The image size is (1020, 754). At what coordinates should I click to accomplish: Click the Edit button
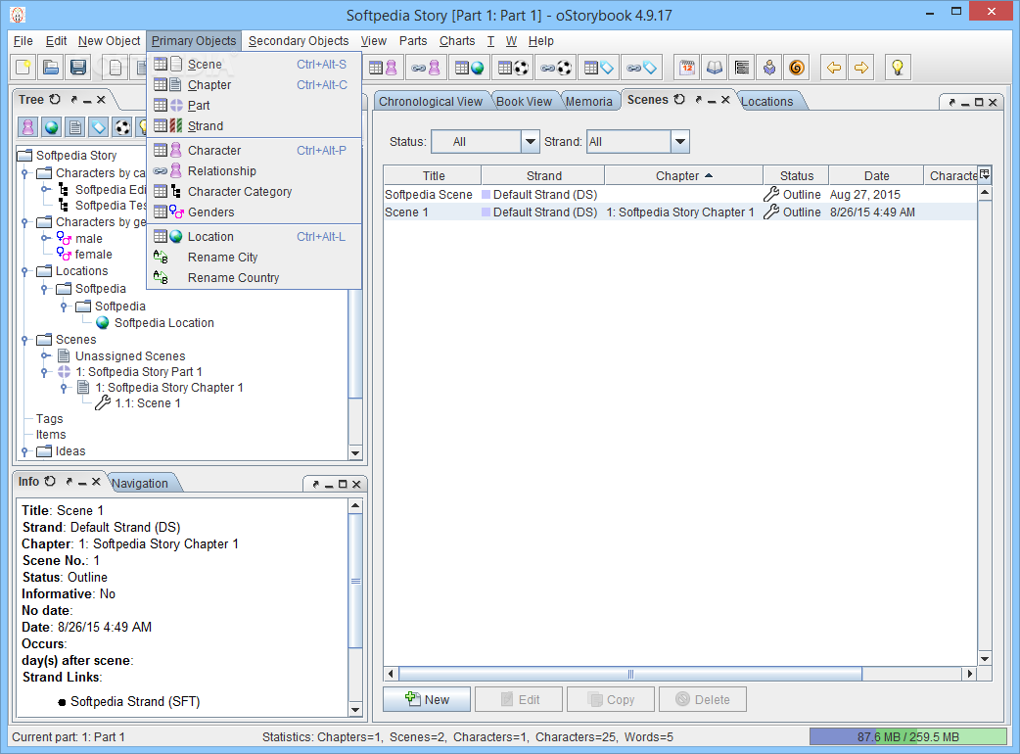(519, 699)
